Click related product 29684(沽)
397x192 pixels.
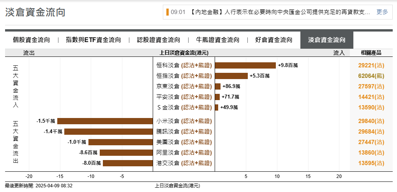point(371,132)
